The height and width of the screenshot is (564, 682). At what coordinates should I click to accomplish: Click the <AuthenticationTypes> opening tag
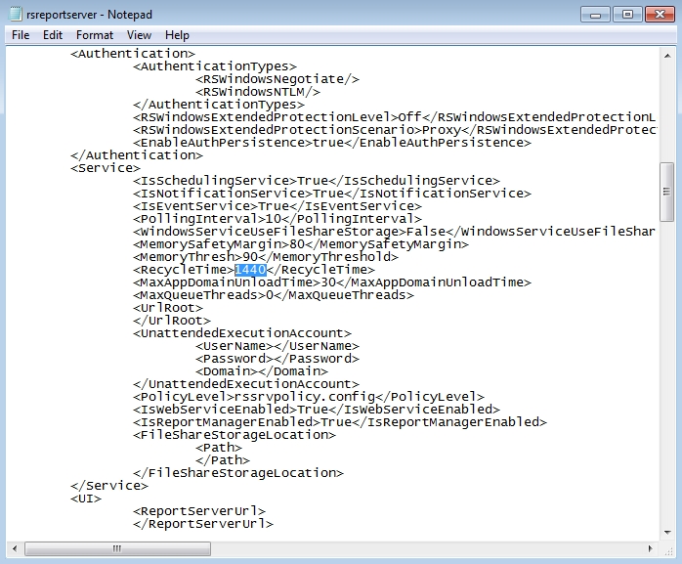click(x=215, y=66)
